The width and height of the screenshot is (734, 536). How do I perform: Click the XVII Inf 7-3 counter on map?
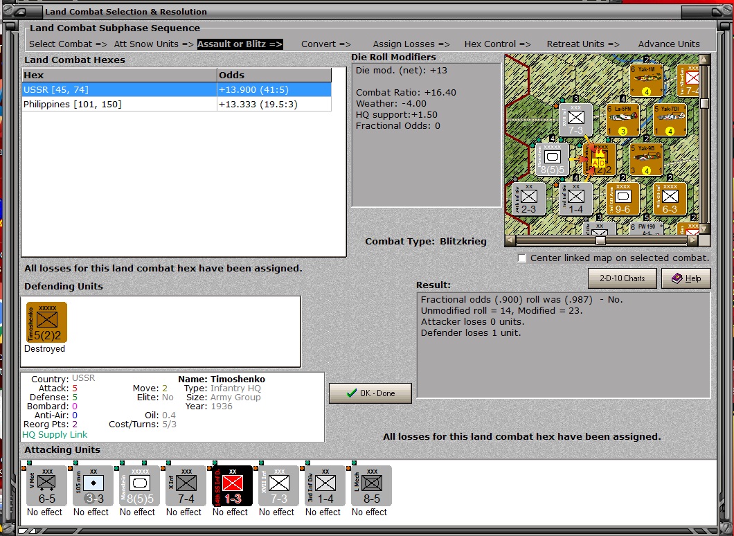coord(575,120)
